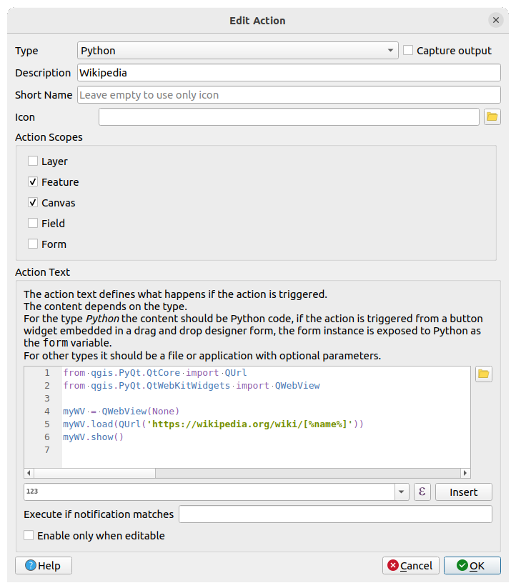Check the Layer action scope
516x588 pixels.
click(32, 161)
